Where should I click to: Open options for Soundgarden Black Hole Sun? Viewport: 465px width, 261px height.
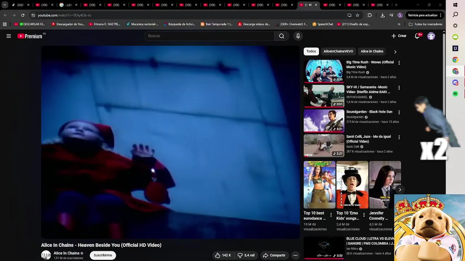[399, 112]
